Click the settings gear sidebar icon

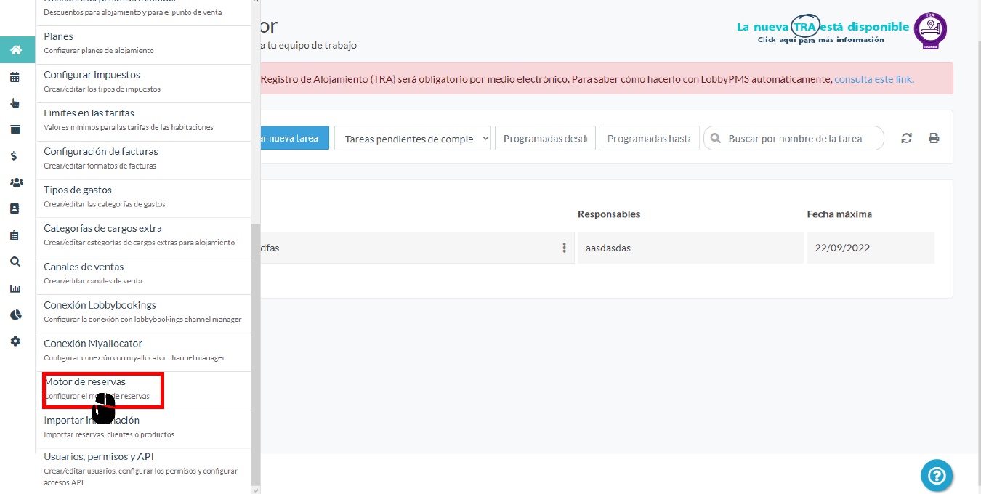pos(15,341)
